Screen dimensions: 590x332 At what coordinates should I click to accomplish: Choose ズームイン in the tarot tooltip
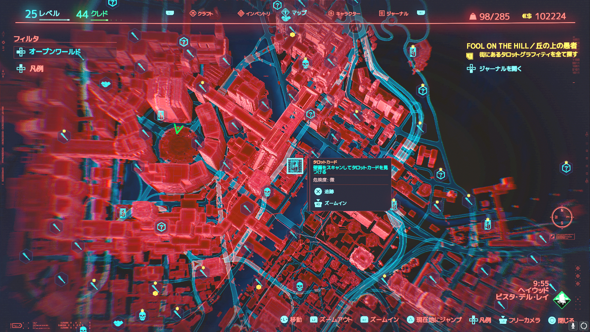[x=330, y=203]
